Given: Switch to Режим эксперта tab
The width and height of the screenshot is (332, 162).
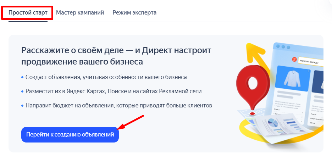Looking at the screenshot, I should point(134,13).
